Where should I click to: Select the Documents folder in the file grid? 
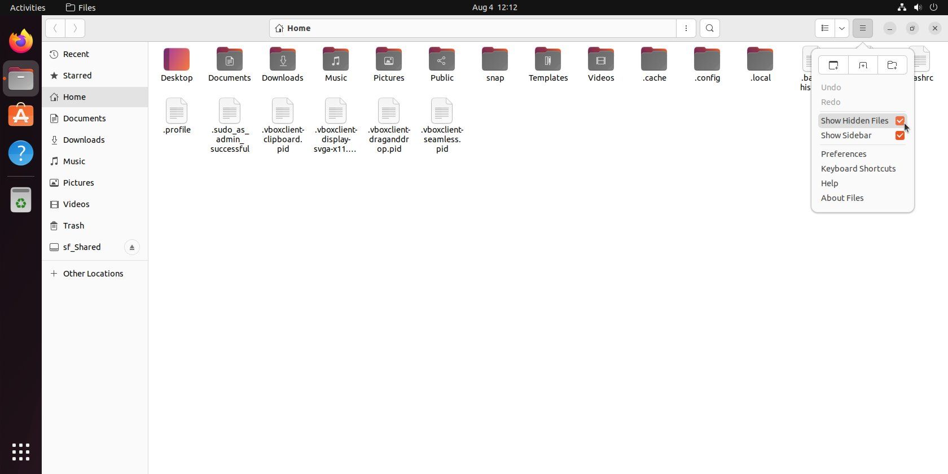point(230,65)
